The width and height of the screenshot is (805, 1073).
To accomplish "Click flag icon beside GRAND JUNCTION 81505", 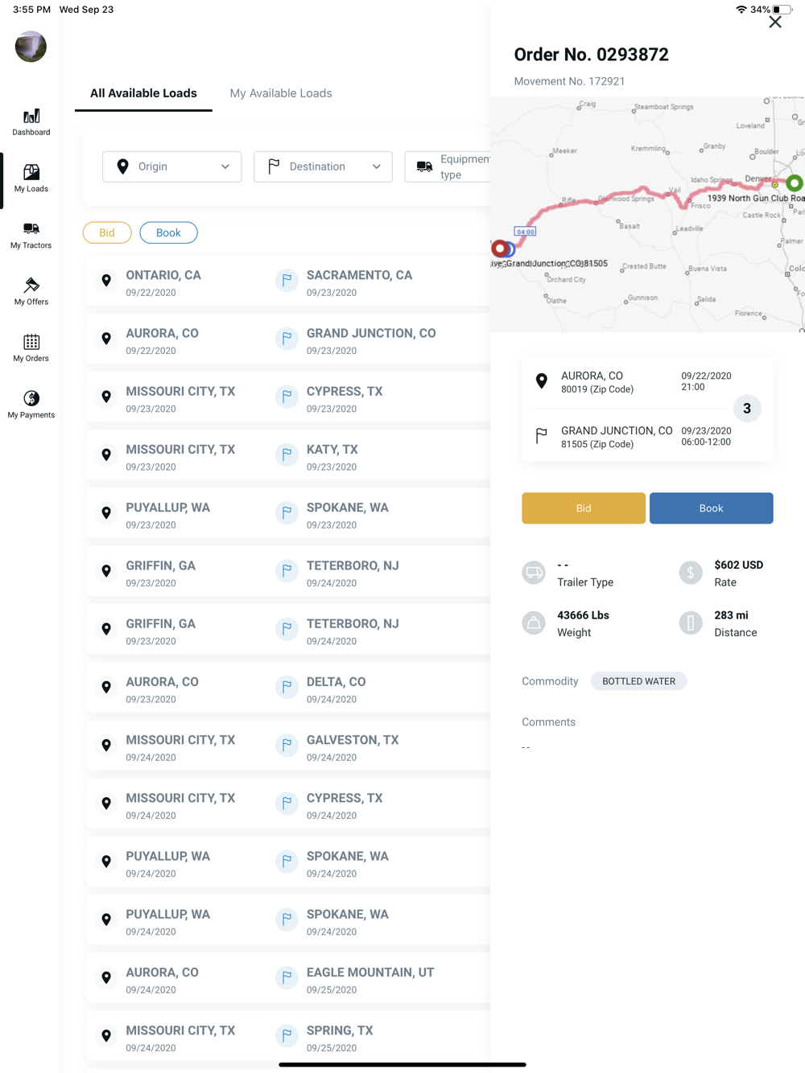I will [x=542, y=437].
